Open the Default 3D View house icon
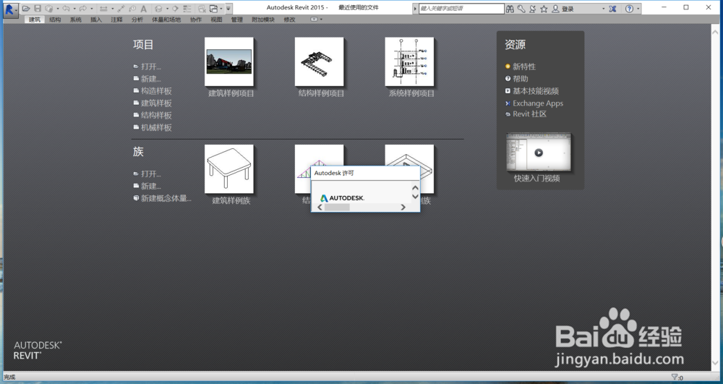The height and width of the screenshot is (384, 723). point(158,8)
